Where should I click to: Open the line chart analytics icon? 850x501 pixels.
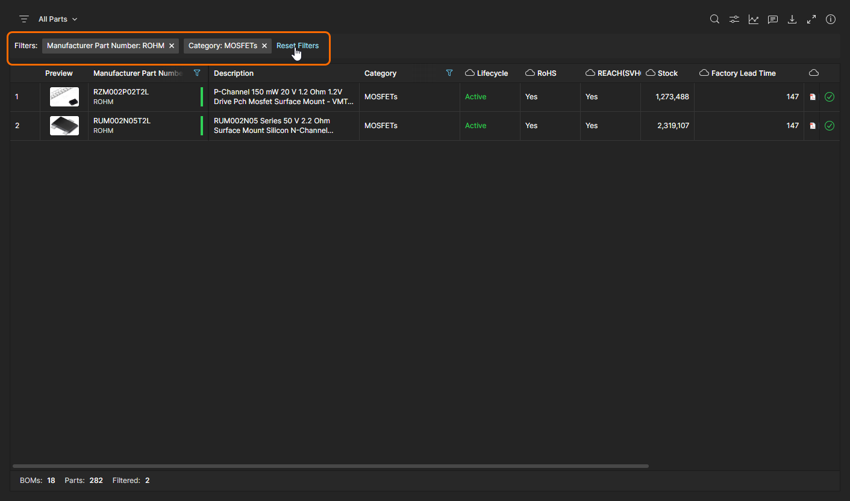754,19
